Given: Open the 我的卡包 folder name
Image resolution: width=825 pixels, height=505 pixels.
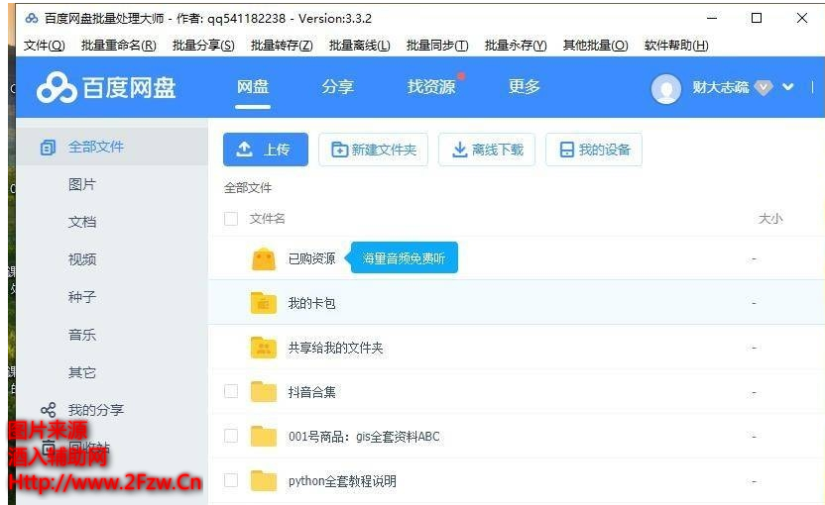Looking at the screenshot, I should pyautogui.click(x=311, y=303).
